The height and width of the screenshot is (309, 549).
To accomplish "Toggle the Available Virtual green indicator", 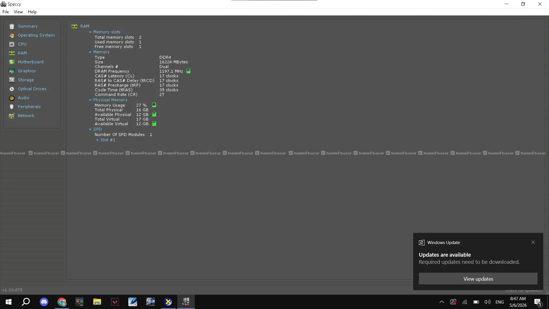I will [x=154, y=124].
